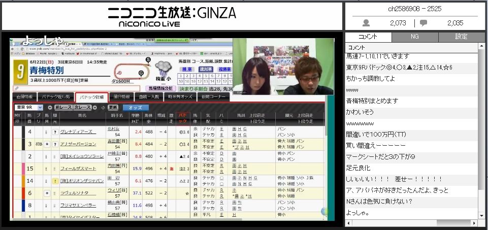This screenshot has width=488, height=230.
Task: Click the * icon in ラヴェルソナタ row
Action: (47, 193)
